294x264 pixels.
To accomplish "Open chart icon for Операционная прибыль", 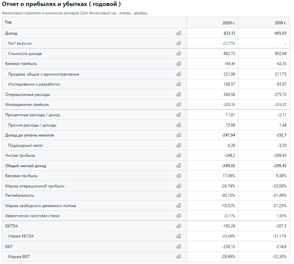I will pyautogui.click(x=179, y=104).
